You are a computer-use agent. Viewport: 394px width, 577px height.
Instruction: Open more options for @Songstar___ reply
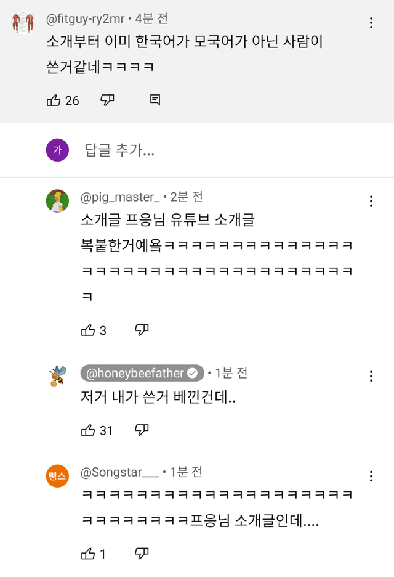[371, 476]
